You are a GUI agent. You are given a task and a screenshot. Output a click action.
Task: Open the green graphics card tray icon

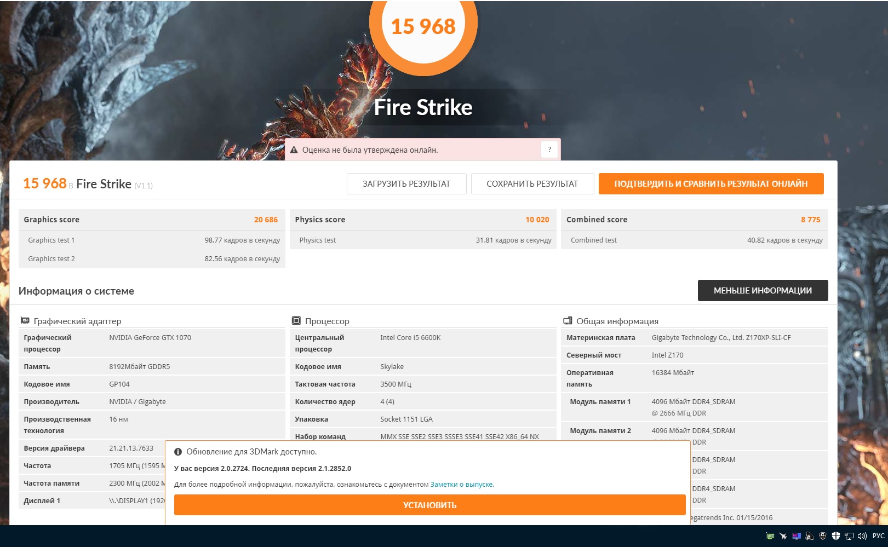click(x=770, y=536)
